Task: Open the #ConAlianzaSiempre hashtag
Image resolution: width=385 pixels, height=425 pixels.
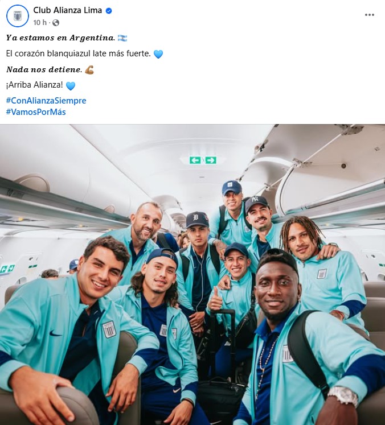Action: (46, 101)
